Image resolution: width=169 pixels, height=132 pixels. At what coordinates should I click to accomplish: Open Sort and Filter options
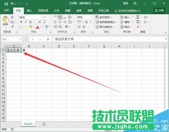[146, 17]
